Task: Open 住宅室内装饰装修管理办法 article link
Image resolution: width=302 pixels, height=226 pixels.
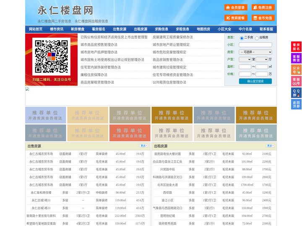Action: 101,67
